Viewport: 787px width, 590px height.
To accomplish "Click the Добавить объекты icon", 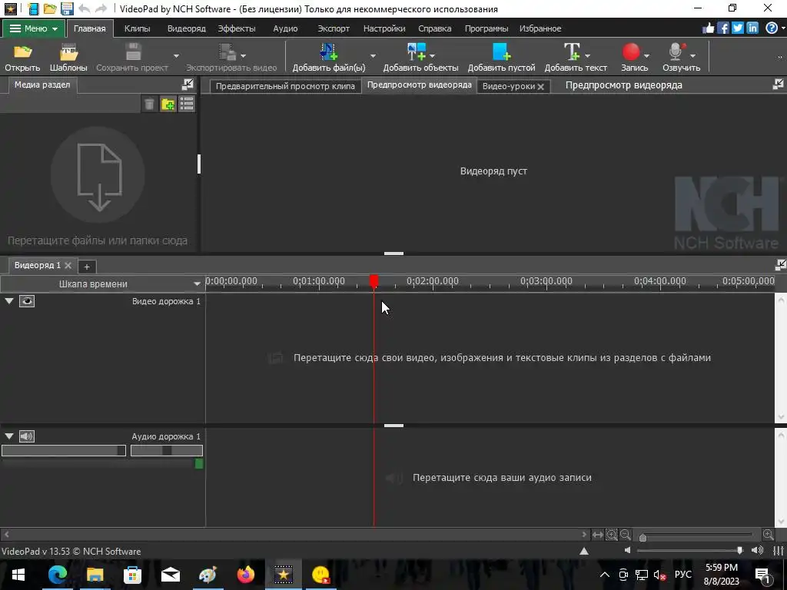I will tap(416, 51).
